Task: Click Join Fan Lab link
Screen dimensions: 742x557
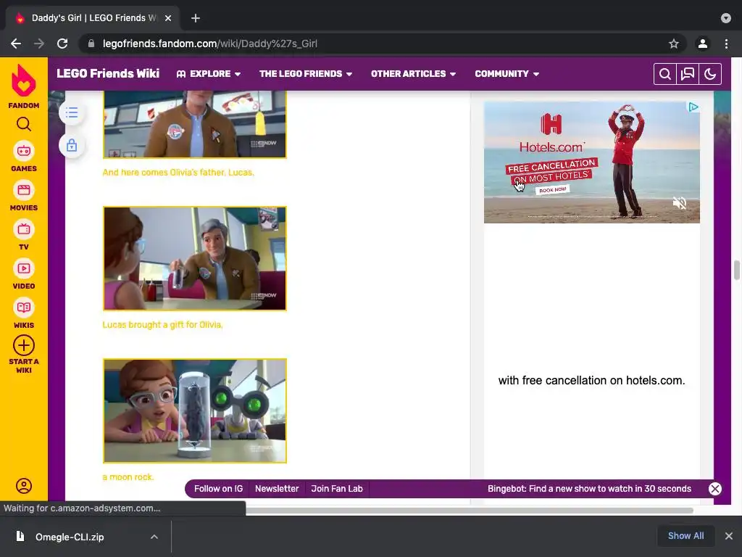Action: [337, 489]
